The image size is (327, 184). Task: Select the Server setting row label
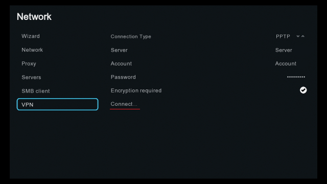pos(119,50)
